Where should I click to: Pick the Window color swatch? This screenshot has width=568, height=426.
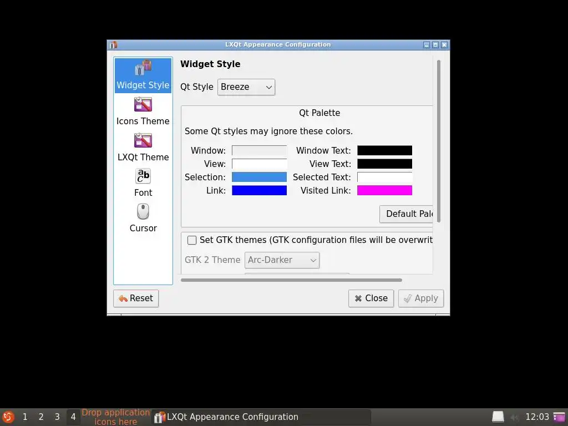(259, 150)
